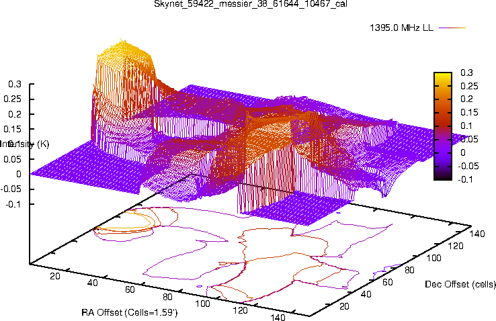The image size is (496, 321).
Task: Select color bar label -0.05
Action: click(x=468, y=166)
